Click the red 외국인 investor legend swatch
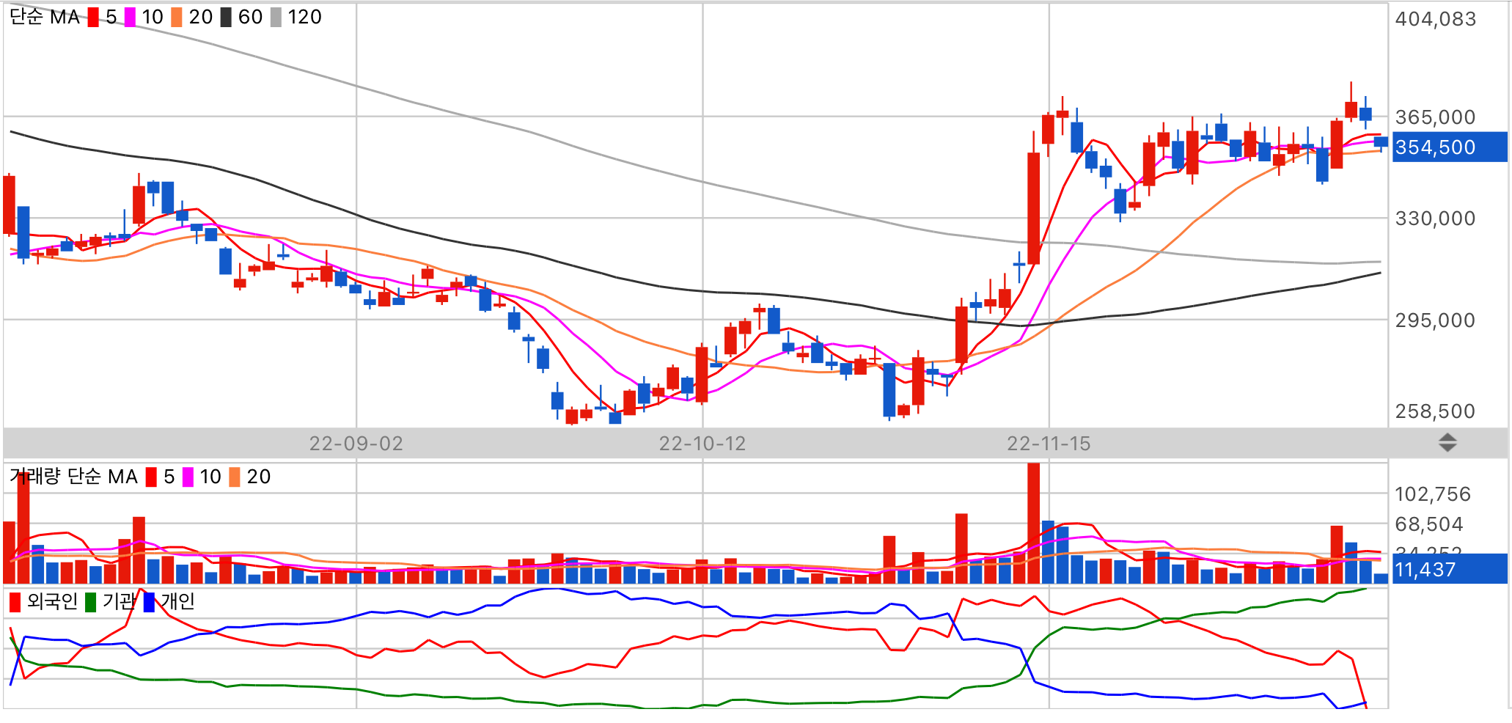 [x=15, y=602]
